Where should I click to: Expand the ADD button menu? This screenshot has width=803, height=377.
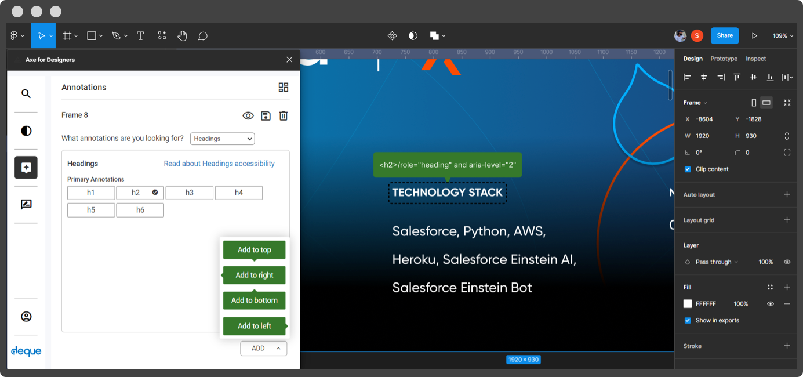(264, 349)
